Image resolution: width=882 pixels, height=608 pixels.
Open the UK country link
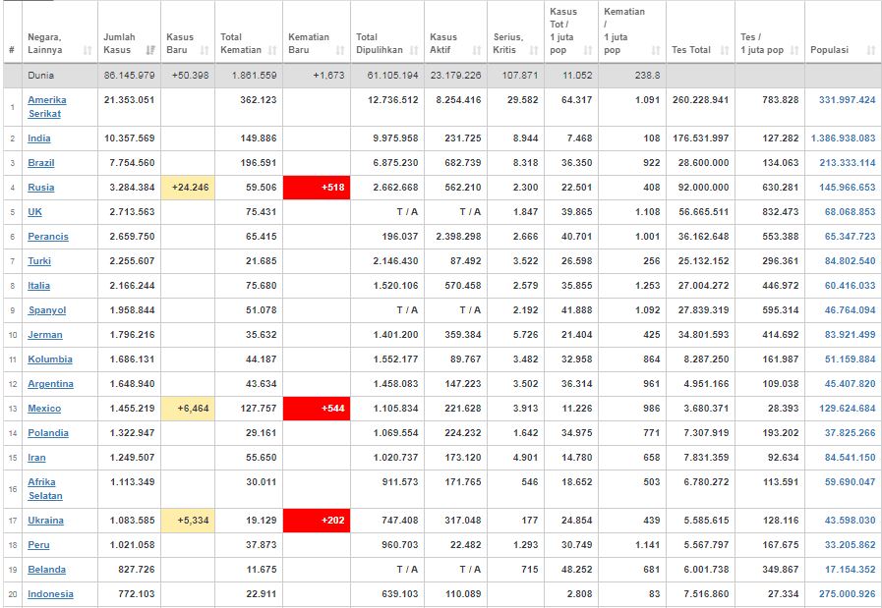point(34,212)
